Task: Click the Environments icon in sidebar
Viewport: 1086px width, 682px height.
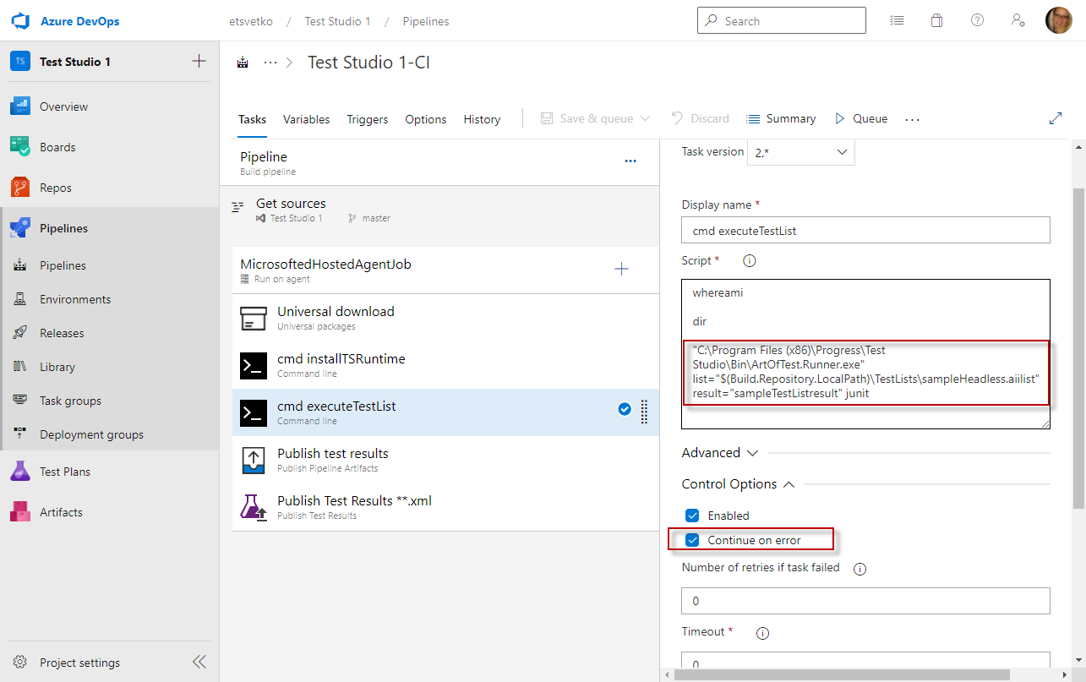Action: (21, 299)
